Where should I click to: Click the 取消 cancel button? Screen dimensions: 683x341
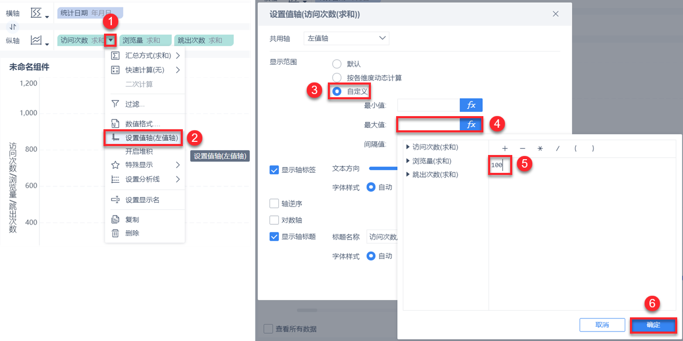pos(602,325)
